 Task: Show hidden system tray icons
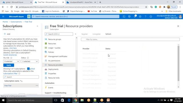click(158, 100)
